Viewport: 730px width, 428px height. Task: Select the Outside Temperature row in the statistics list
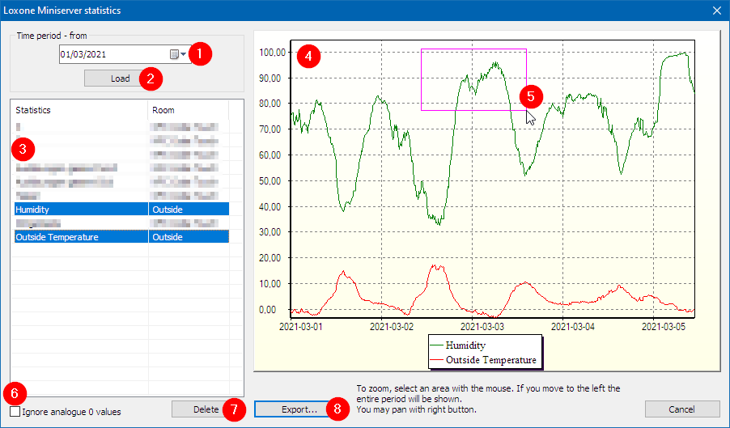[81, 237]
